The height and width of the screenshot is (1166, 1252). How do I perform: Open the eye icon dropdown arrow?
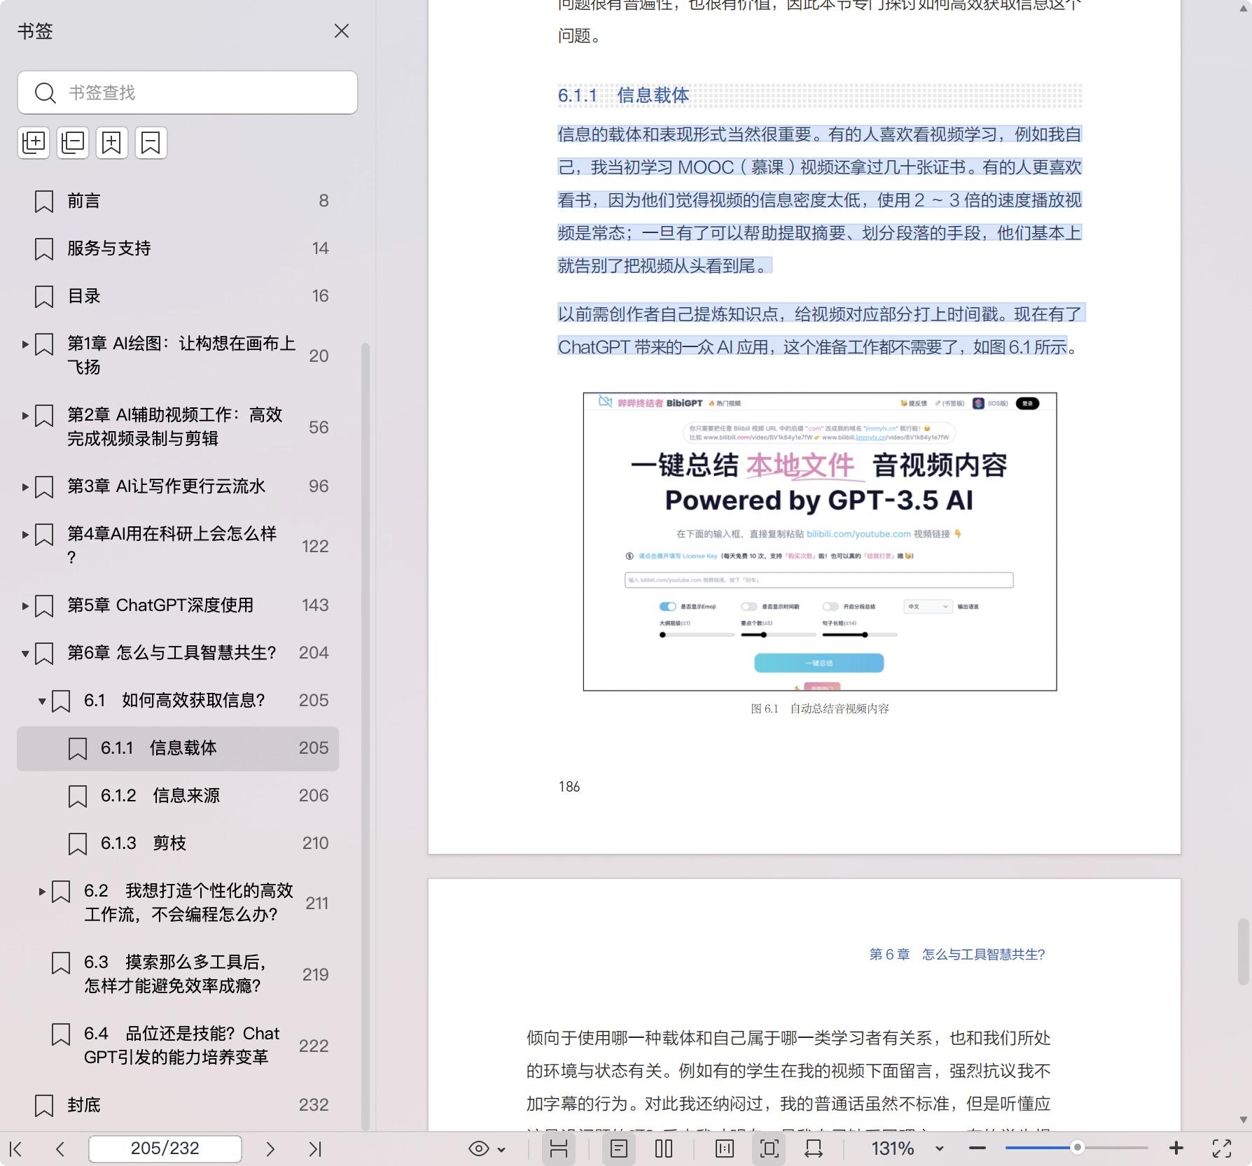point(501,1149)
